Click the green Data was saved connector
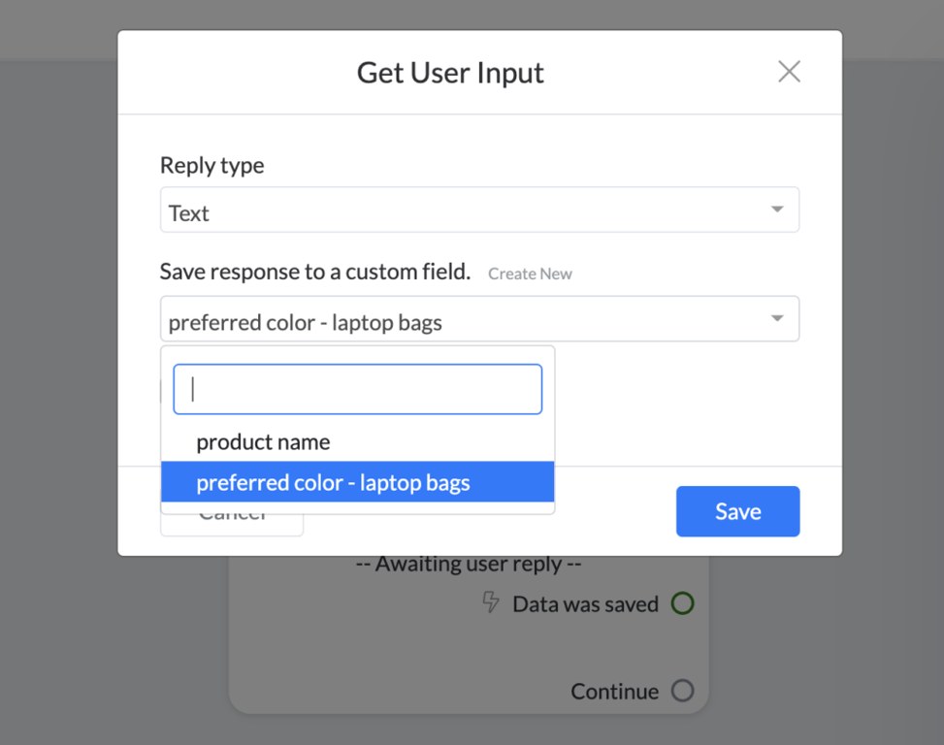 683,603
